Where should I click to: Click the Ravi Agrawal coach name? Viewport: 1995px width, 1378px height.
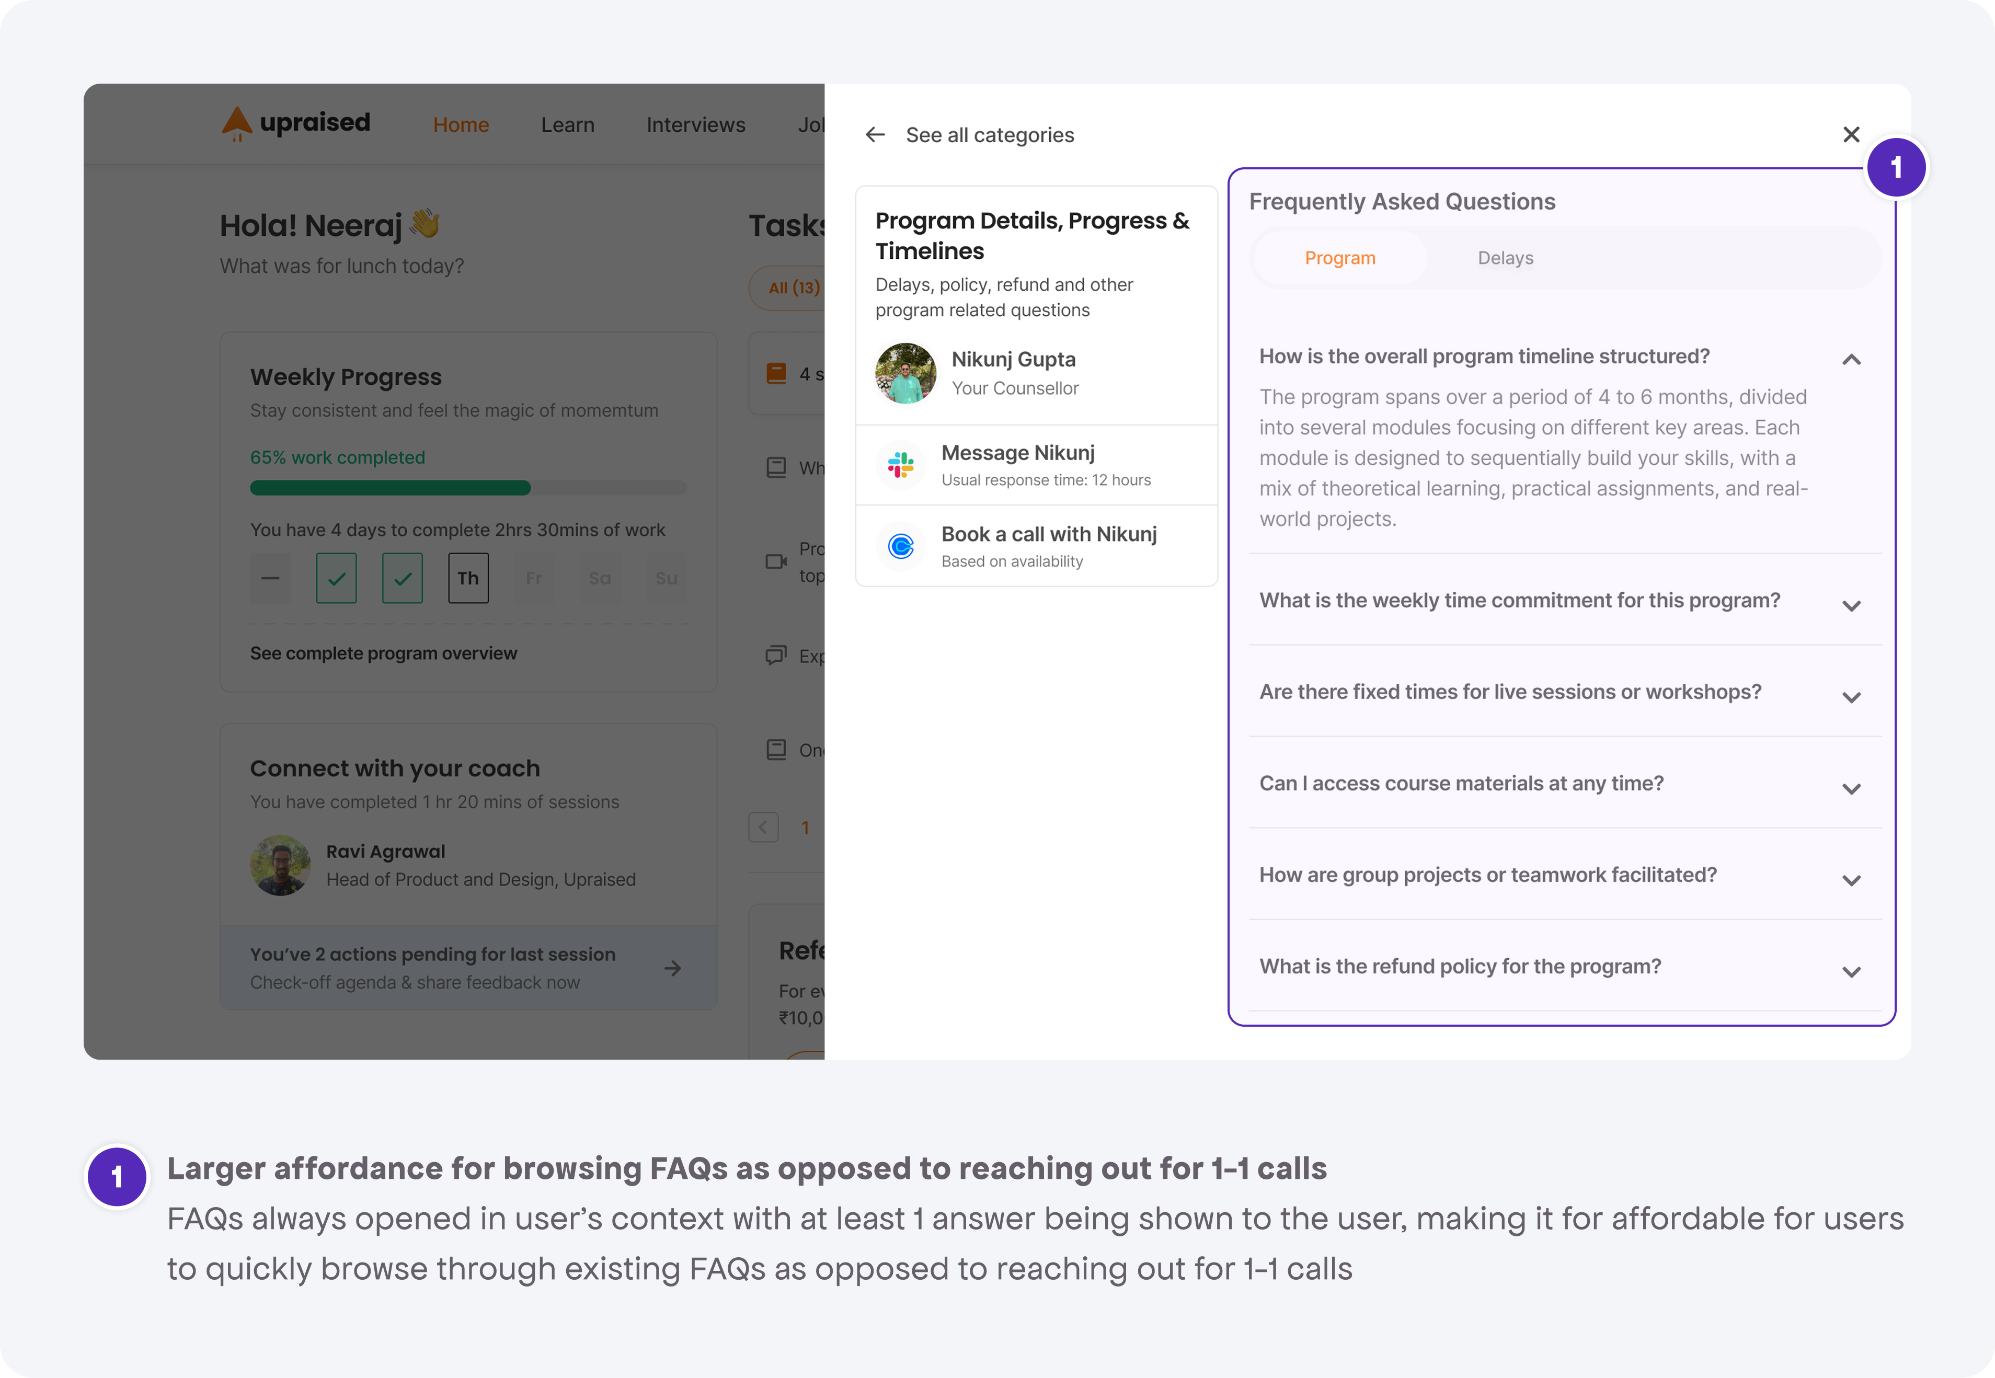coord(386,852)
